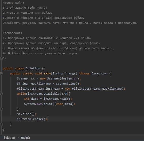Click the comment heading 'Чтение файла'
The image size is (144, 141).
13,3
